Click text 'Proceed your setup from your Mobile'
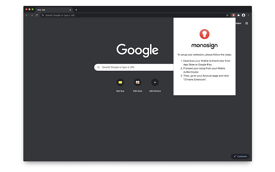This screenshot has height=172, width=275. (x=204, y=68)
